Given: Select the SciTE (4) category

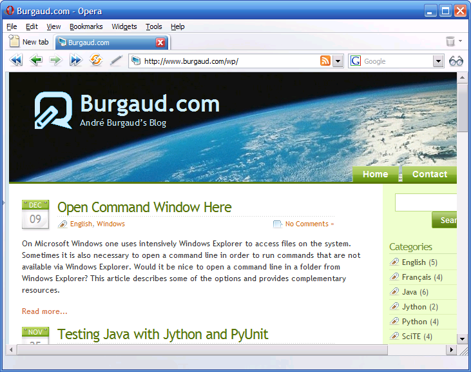Looking at the screenshot, I should coord(417,336).
